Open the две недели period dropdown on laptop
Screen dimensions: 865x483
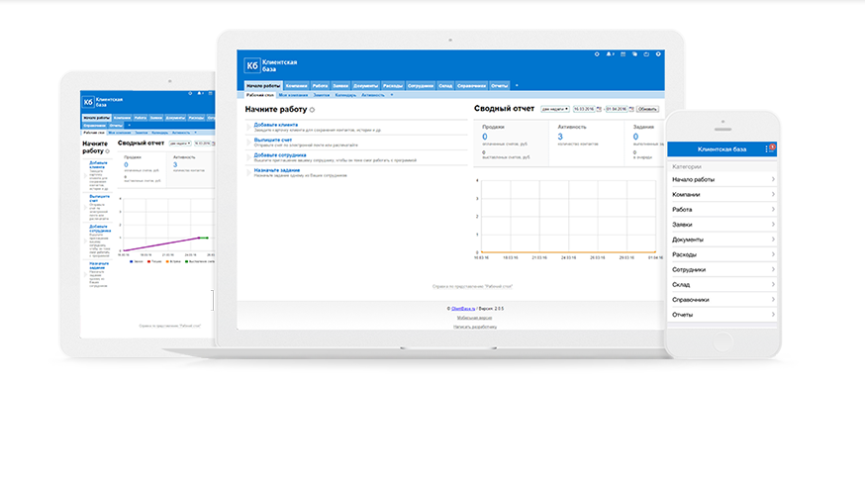[555, 109]
